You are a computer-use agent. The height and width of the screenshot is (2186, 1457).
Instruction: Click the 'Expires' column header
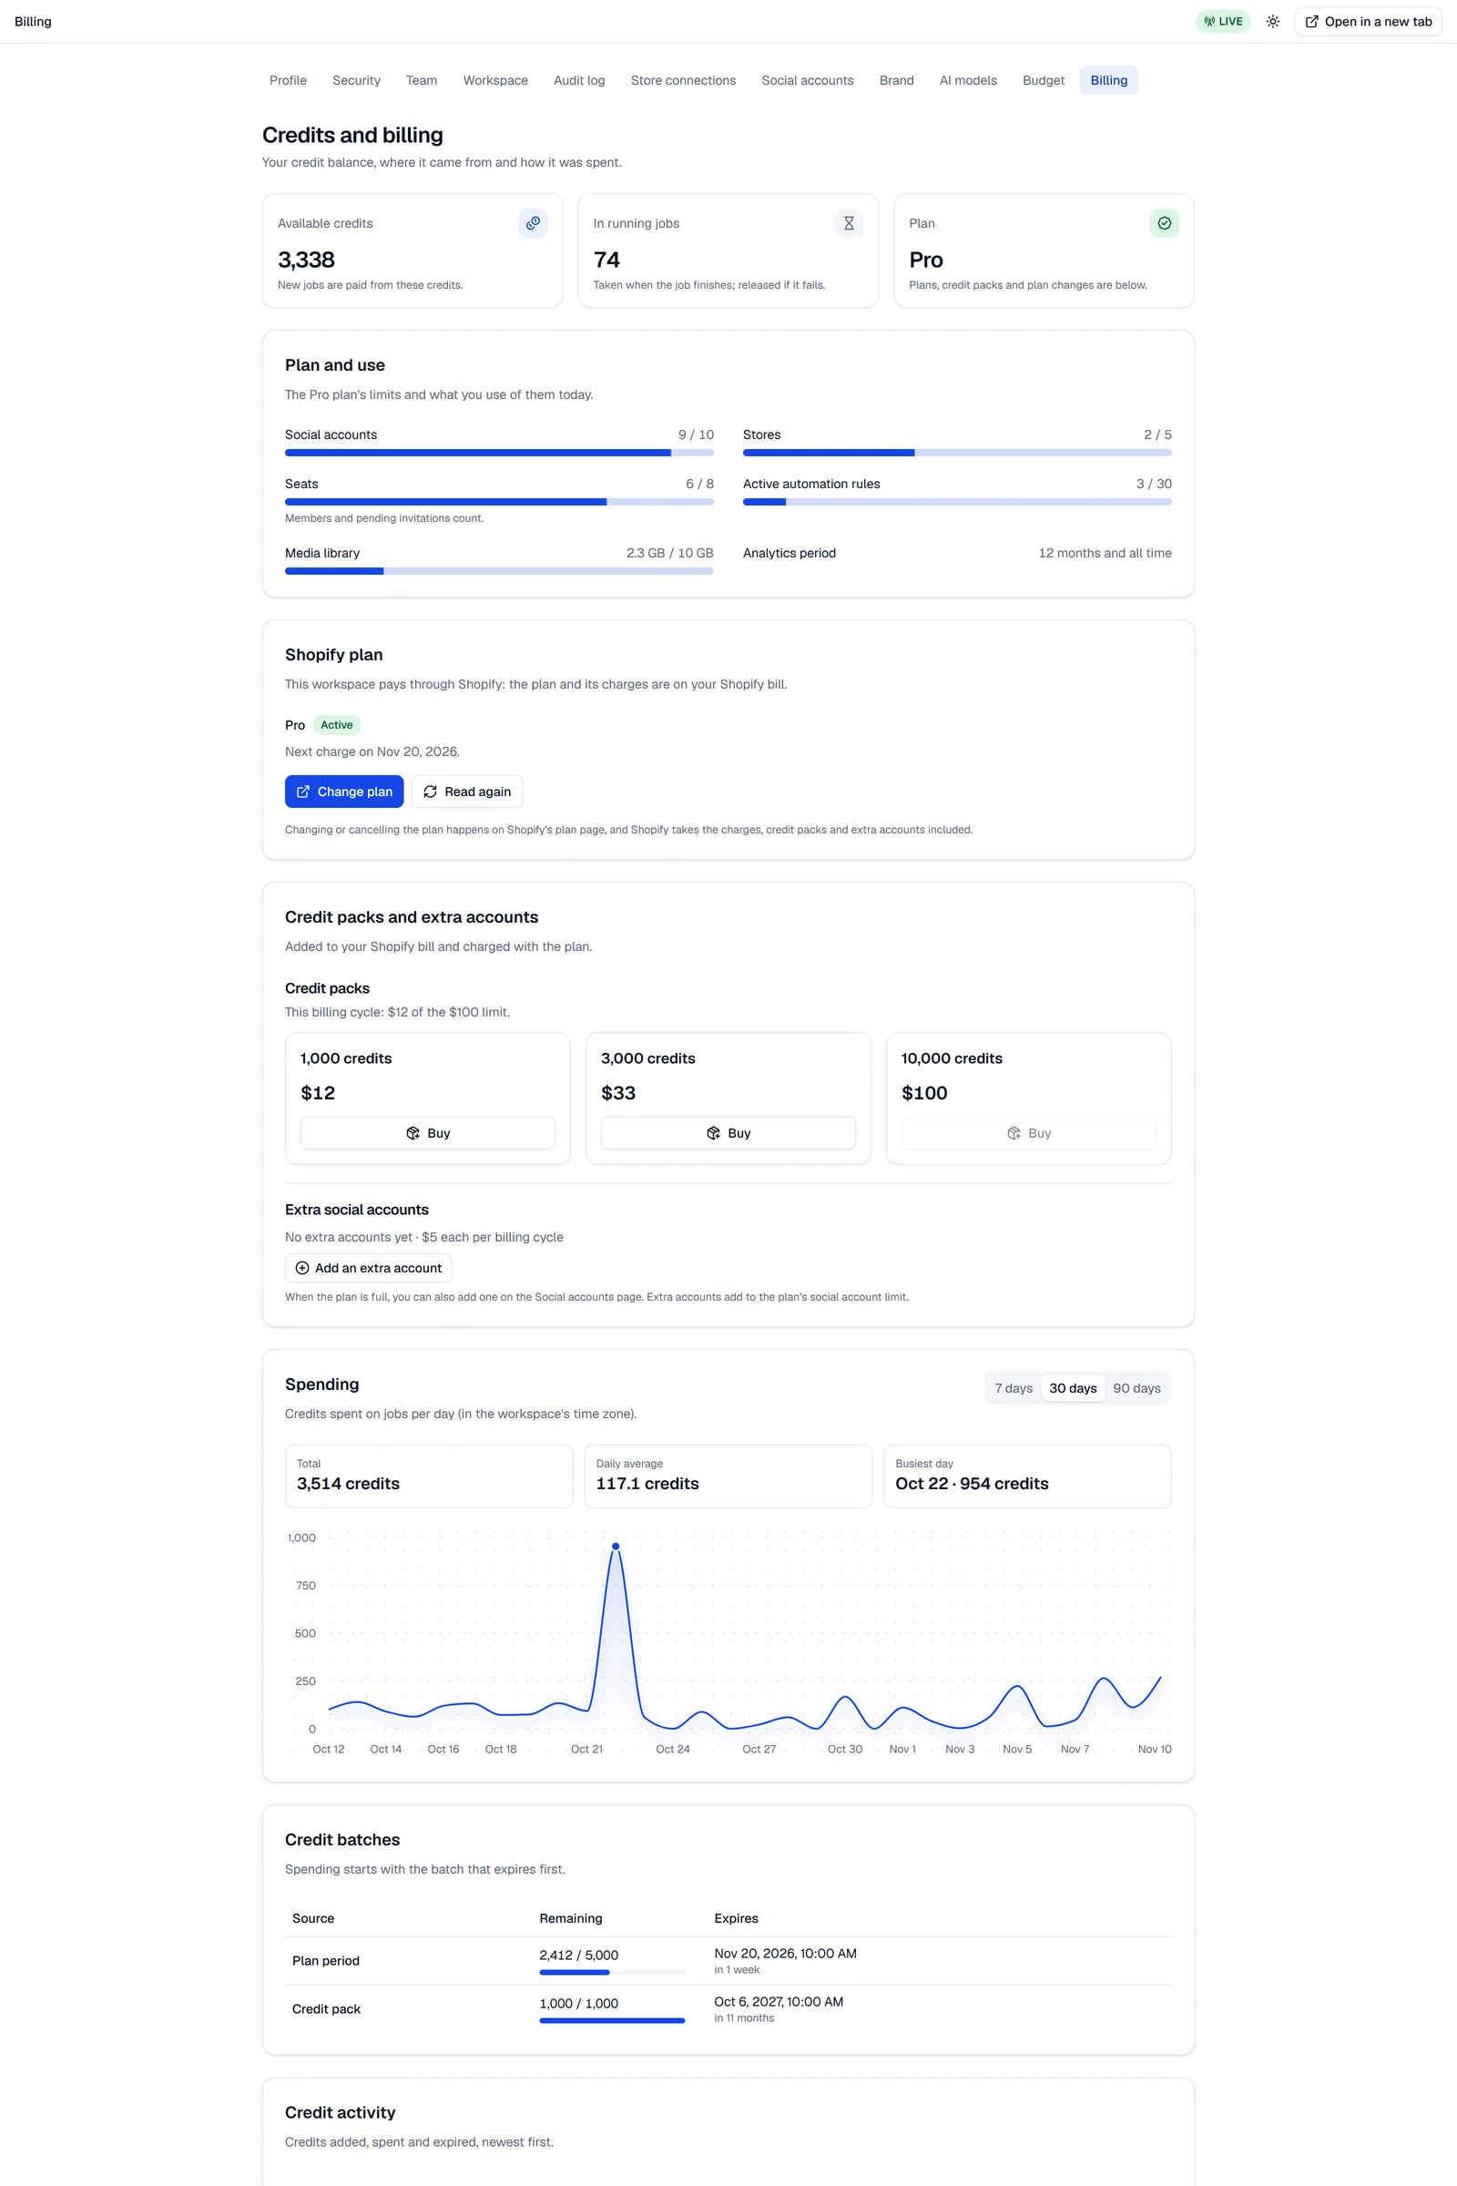pyautogui.click(x=736, y=1918)
